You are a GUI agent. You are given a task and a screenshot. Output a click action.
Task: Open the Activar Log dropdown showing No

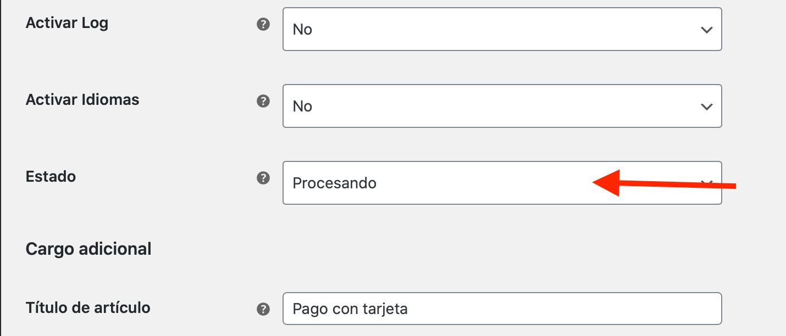point(502,29)
